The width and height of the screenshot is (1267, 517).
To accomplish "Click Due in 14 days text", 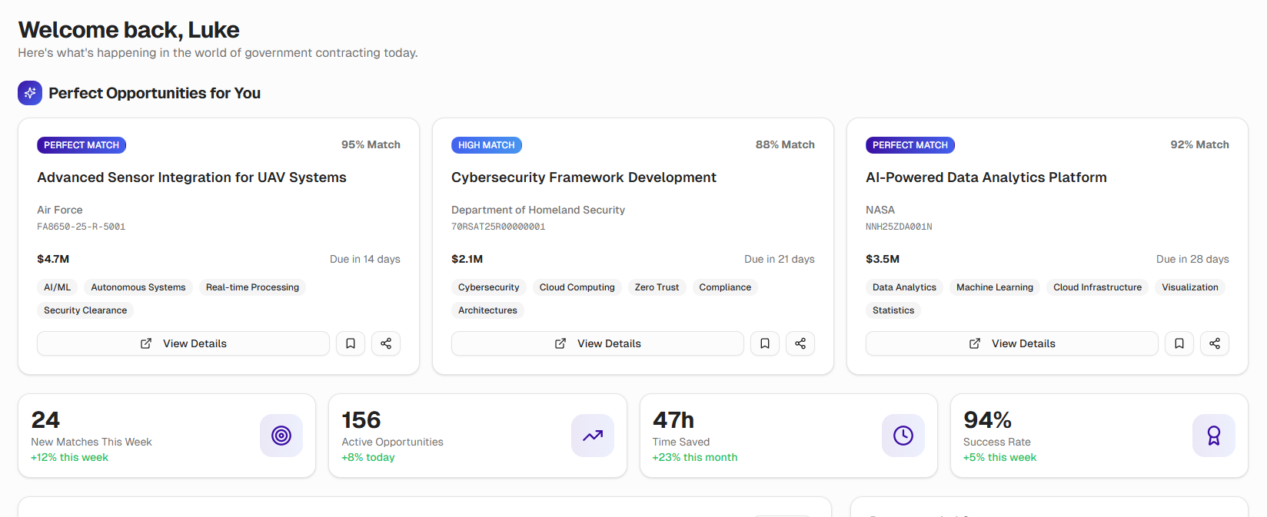I will [x=365, y=259].
